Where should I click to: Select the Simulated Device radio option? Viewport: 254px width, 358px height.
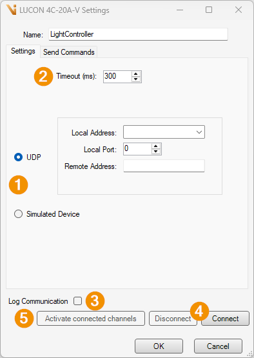point(18,214)
